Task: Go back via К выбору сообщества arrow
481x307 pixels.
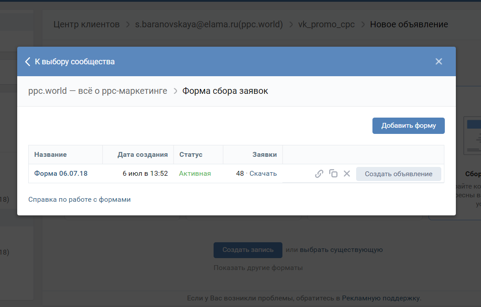Action: [x=28, y=62]
